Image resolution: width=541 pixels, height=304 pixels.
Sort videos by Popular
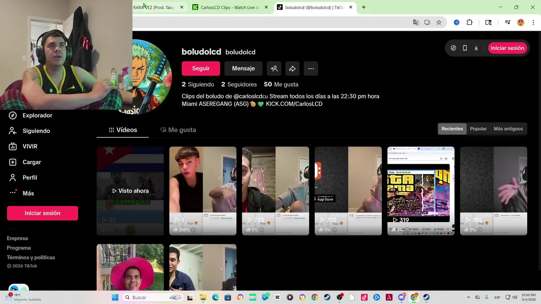pyautogui.click(x=478, y=129)
